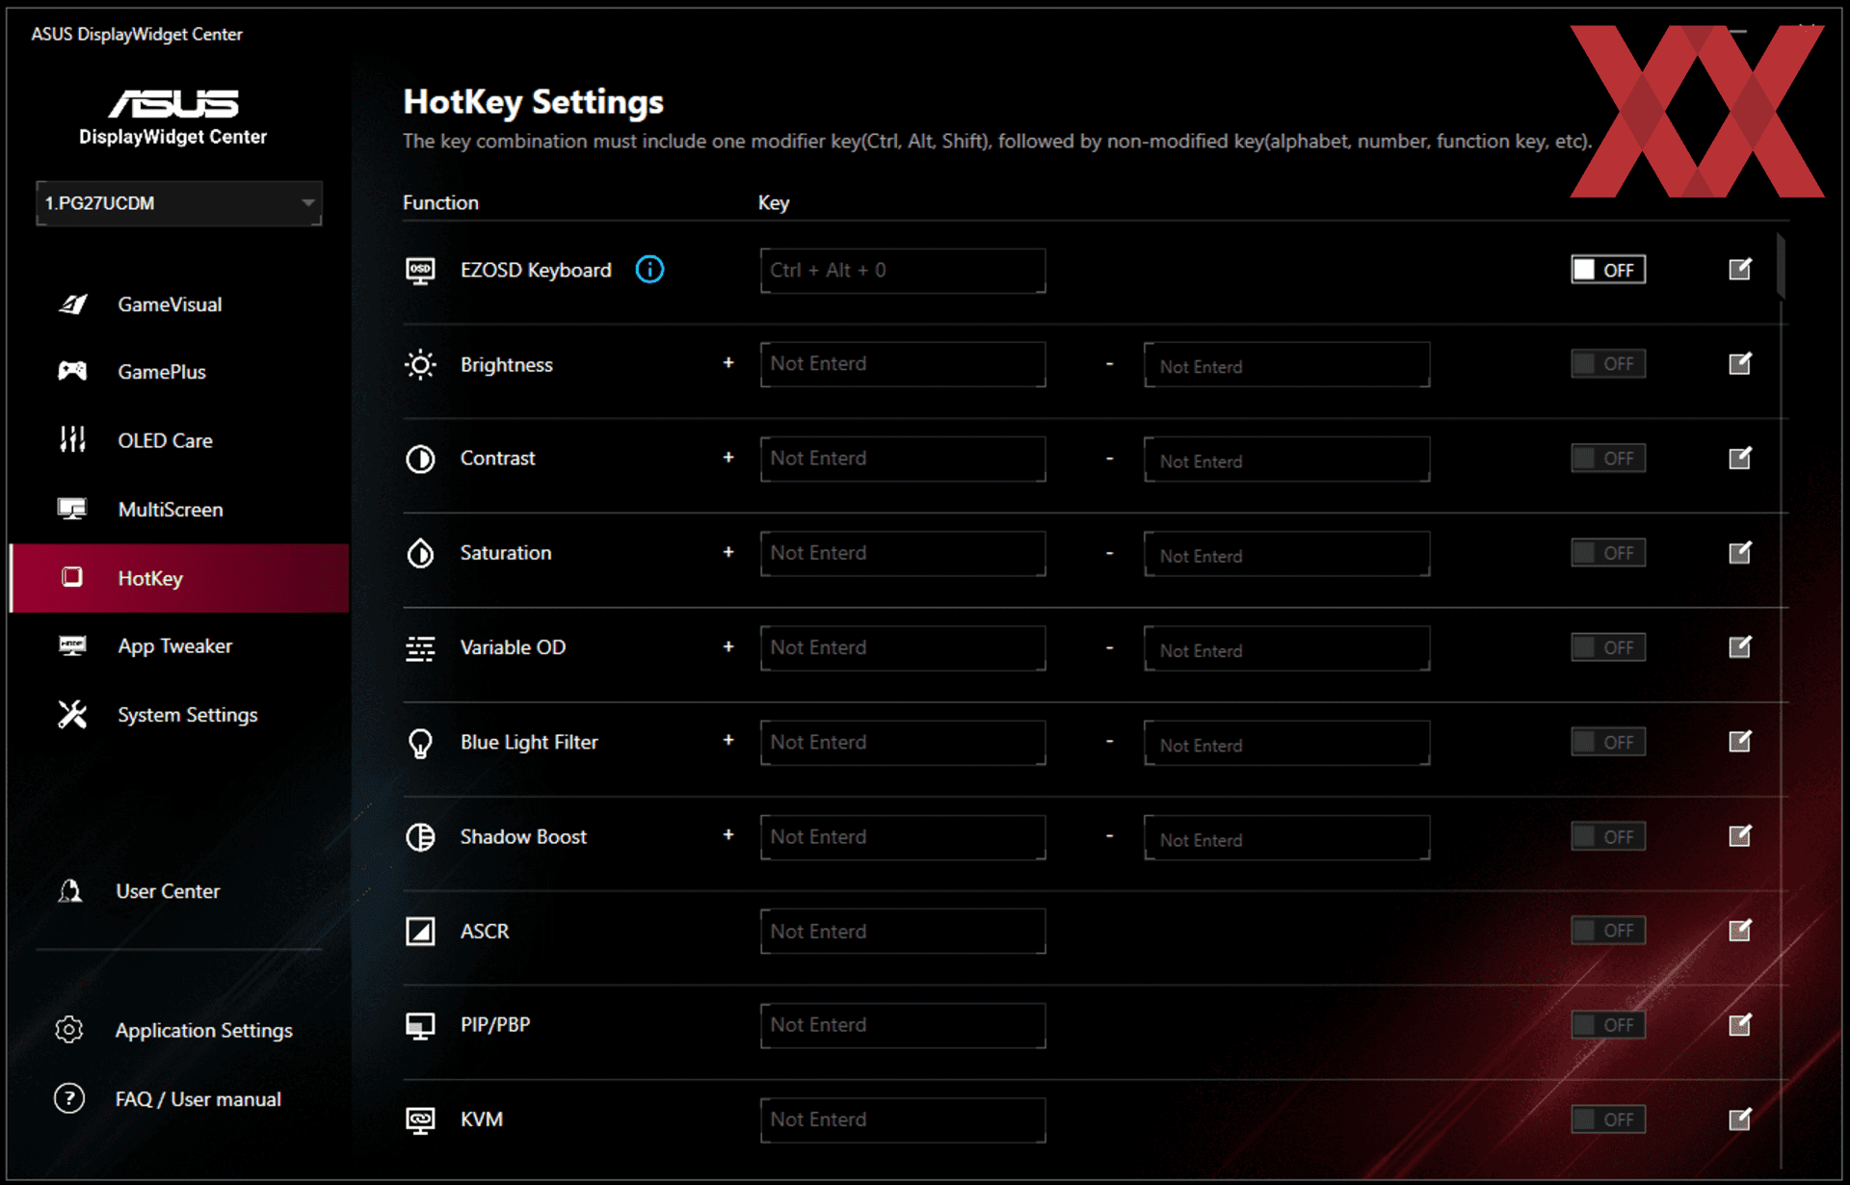This screenshot has width=1850, height=1185.
Task: Click the Variable OD plus key field
Action: point(903,647)
